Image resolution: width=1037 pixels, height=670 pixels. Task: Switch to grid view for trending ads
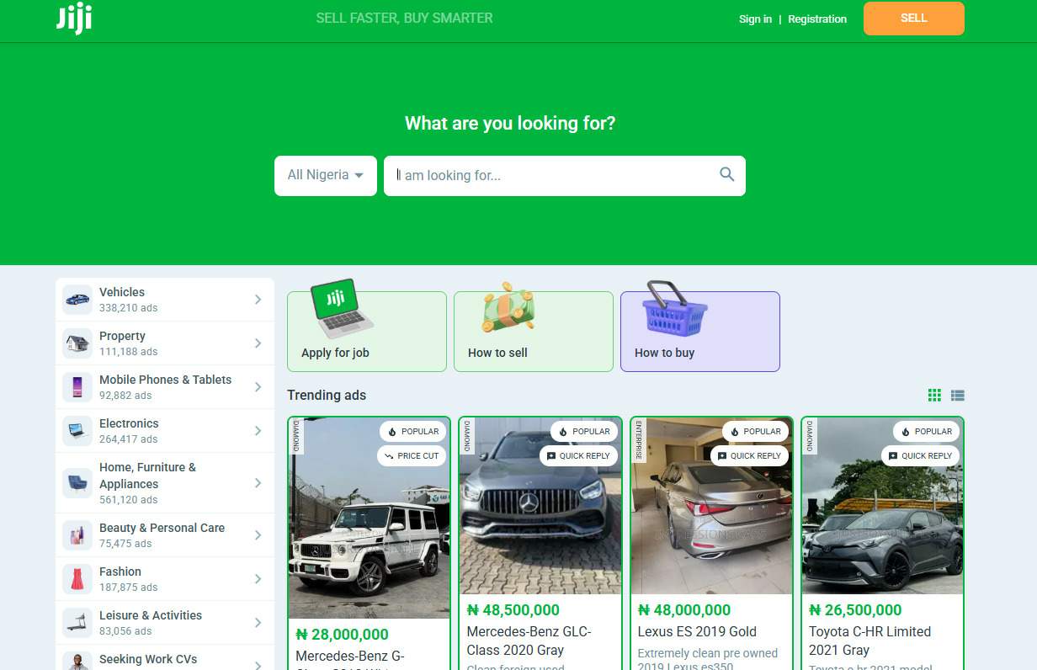(934, 396)
